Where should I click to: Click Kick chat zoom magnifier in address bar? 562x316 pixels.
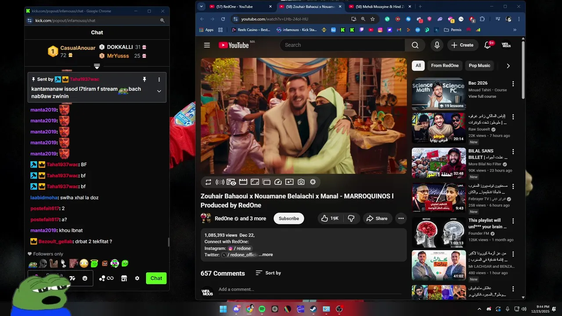point(162,20)
